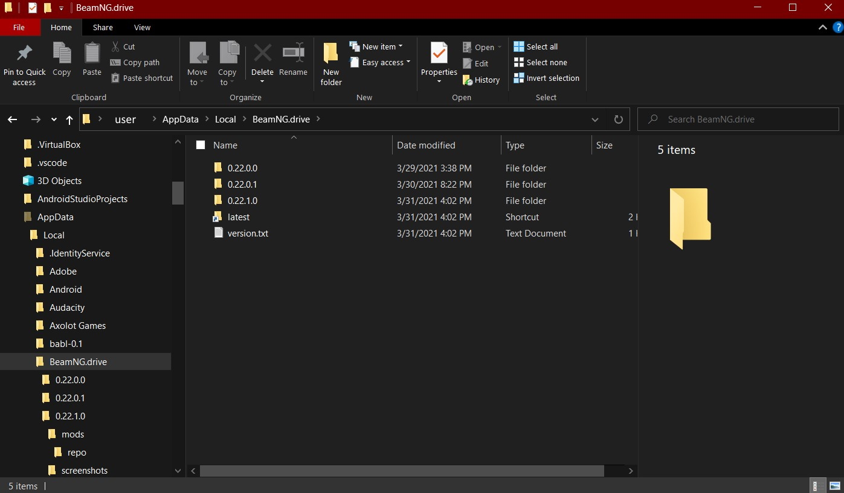Open the New item dropdown
Viewport: 844px width, 493px height.
[376, 46]
